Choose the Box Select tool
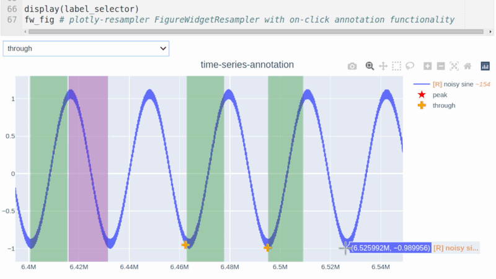Screen dimensions: 496x279 (396, 66)
